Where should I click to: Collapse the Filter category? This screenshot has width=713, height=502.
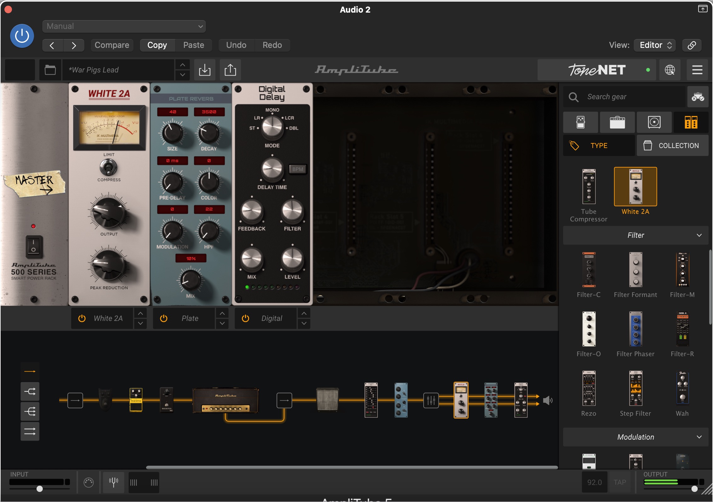coord(636,235)
